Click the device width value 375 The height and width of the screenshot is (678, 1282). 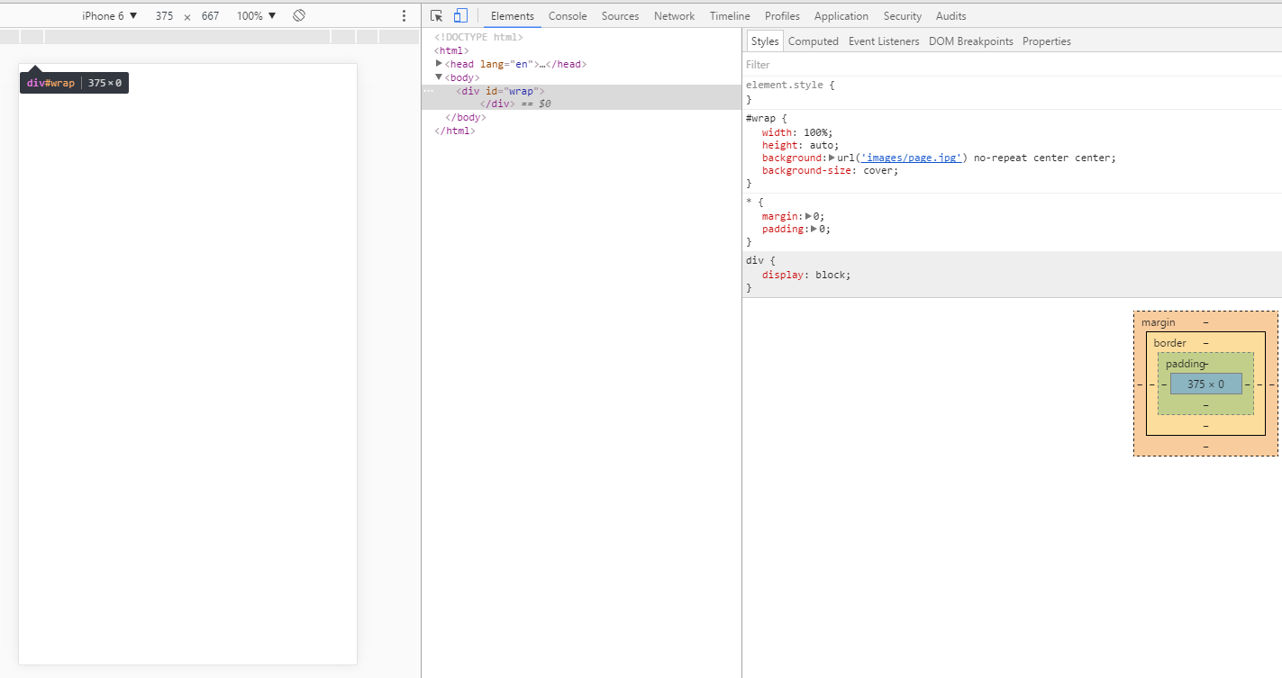(x=164, y=16)
